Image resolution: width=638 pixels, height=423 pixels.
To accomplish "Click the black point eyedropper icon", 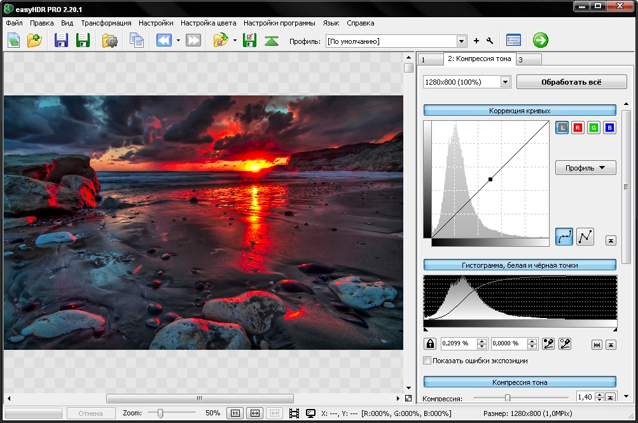I will pyautogui.click(x=548, y=343).
